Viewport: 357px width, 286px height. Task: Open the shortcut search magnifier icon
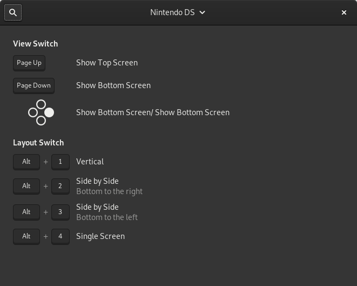point(13,12)
